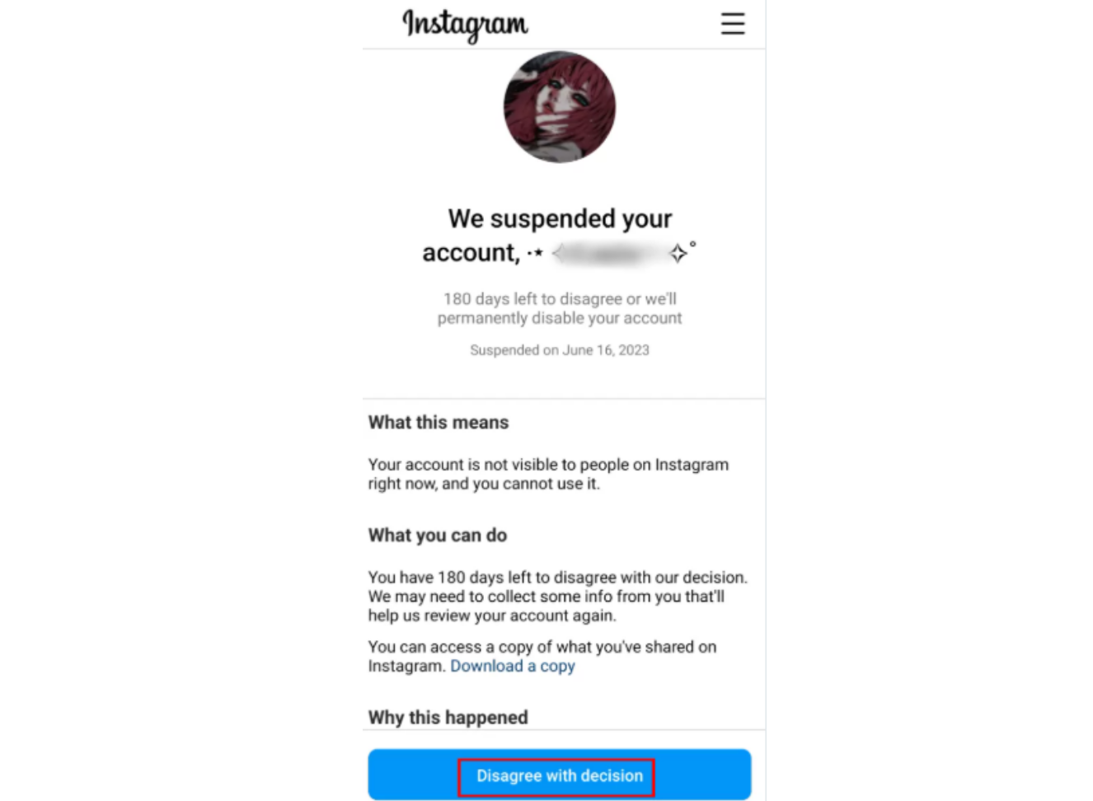
Task: Select the 'Why this happened' heading
Action: coord(448,717)
